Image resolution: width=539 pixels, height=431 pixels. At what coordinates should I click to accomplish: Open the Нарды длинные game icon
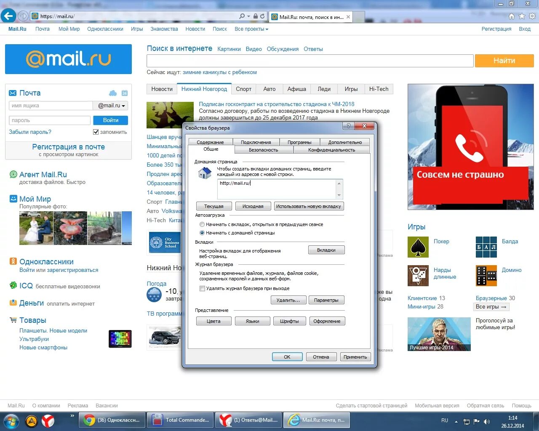(x=418, y=276)
